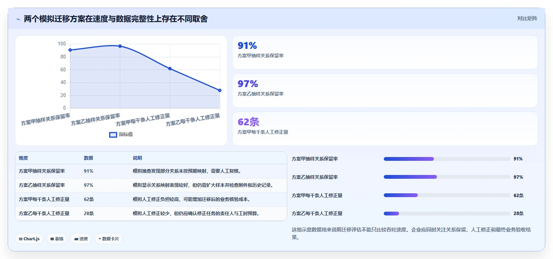The image size is (553, 259).
Task: Click the 28条 value at the end of the progress row
Action: 519,214
